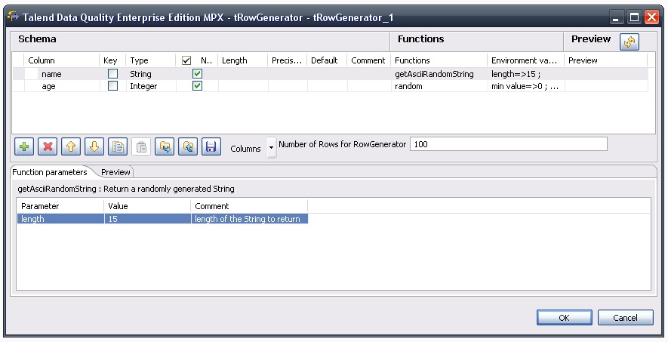Screen dimensions: 668x342
Task: Move selected column up with arrow icon
Action: (71, 146)
